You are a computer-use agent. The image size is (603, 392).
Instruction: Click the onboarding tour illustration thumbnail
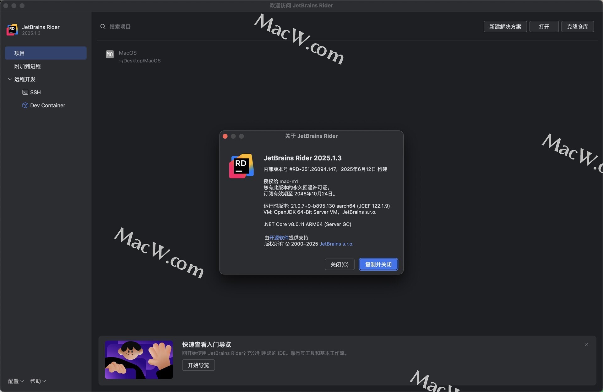(139, 360)
